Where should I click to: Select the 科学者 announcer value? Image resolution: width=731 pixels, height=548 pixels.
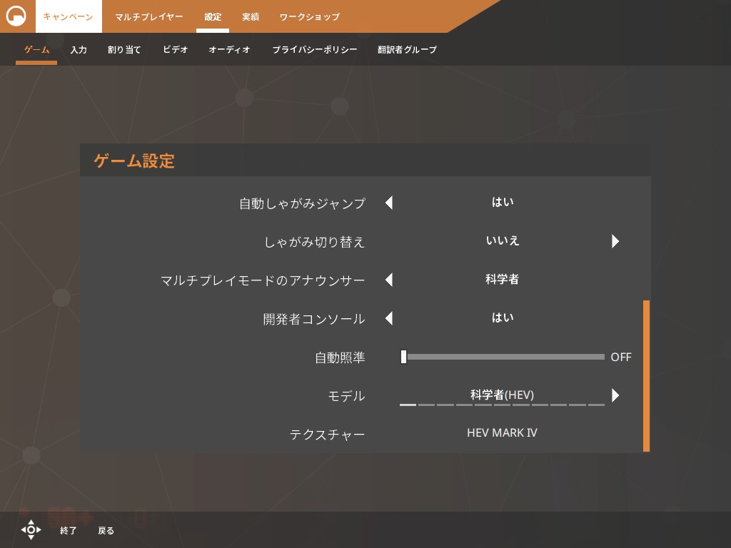pyautogui.click(x=502, y=279)
